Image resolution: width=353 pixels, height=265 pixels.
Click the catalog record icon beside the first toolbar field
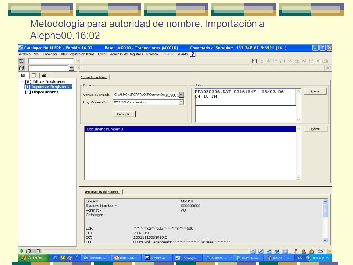[x=21, y=61]
